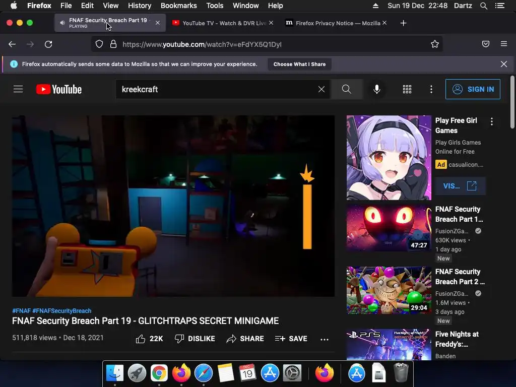View site security padlock info
The height and width of the screenshot is (387, 516).
pyautogui.click(x=113, y=44)
